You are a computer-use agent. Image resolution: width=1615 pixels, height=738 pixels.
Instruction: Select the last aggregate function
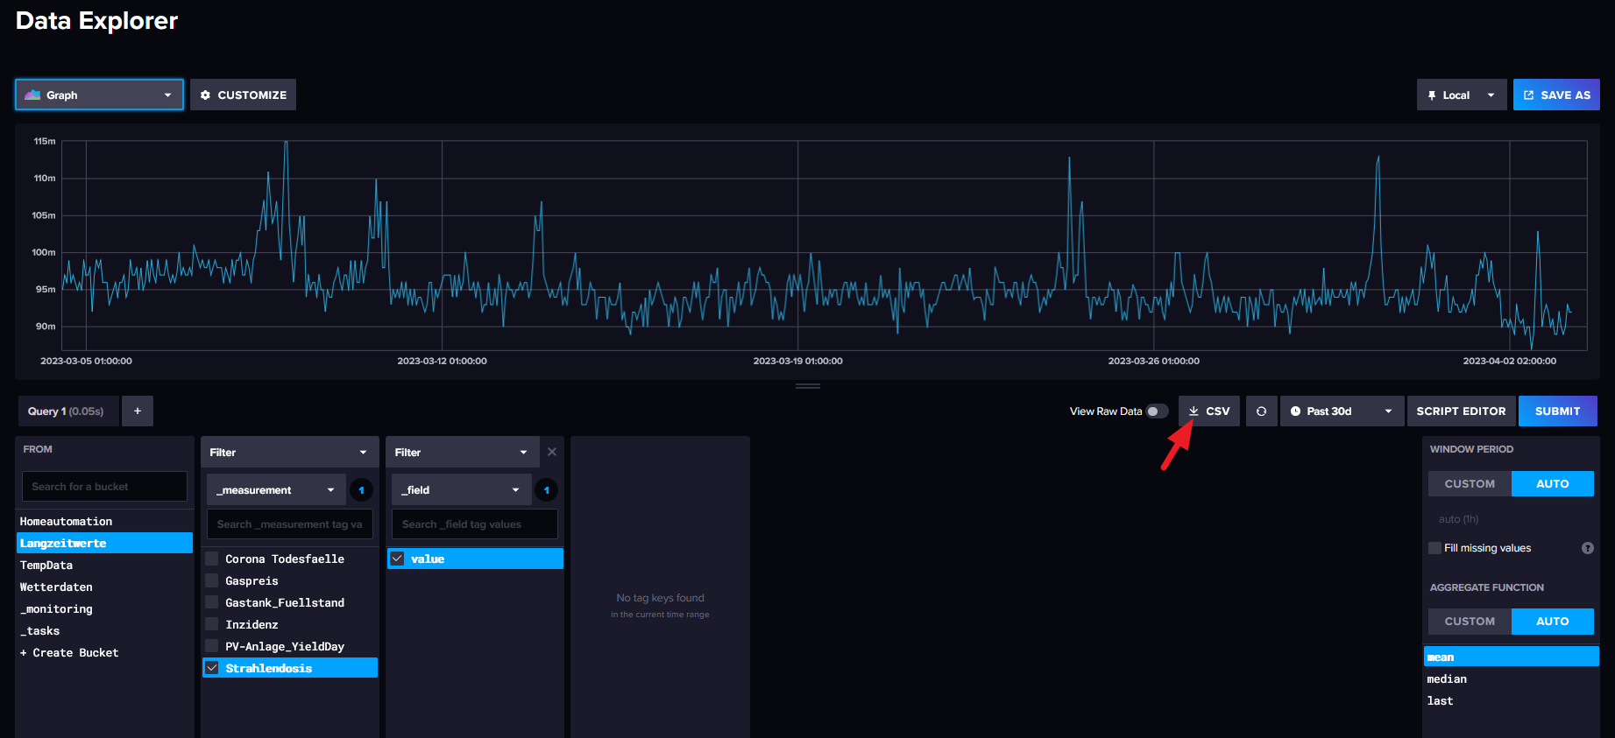pyautogui.click(x=1512, y=700)
